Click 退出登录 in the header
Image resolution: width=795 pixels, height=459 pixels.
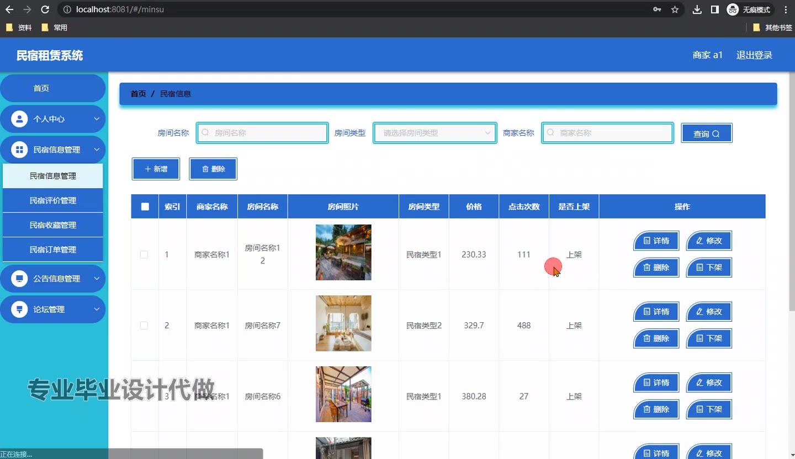pyautogui.click(x=754, y=55)
